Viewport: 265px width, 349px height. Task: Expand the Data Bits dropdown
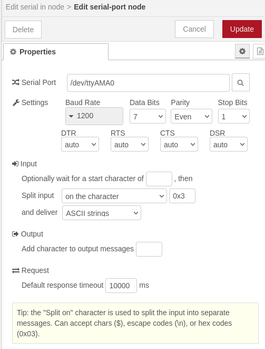click(x=148, y=116)
